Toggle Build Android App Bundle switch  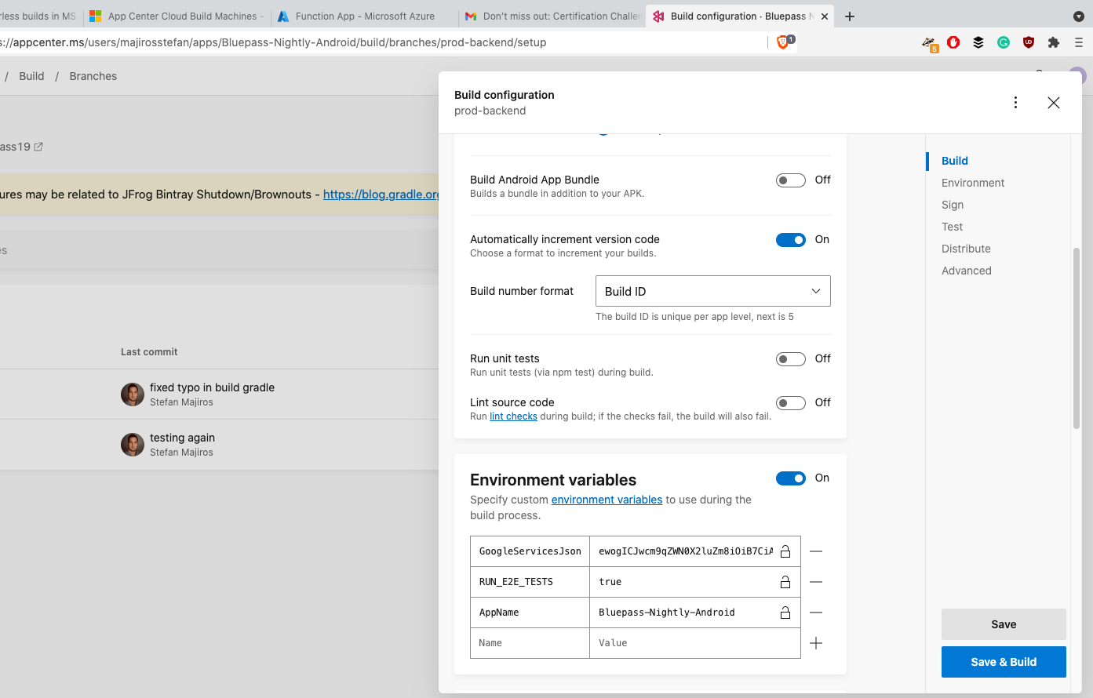791,180
